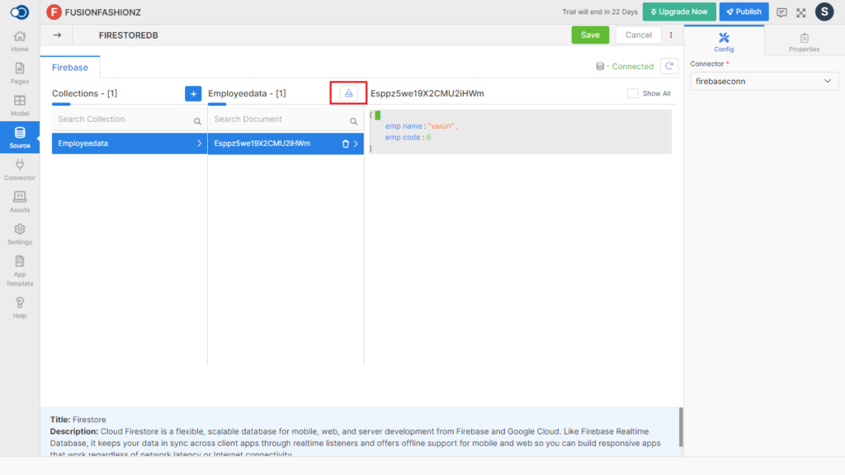Open the Connector dropdown firebaseconn

763,82
